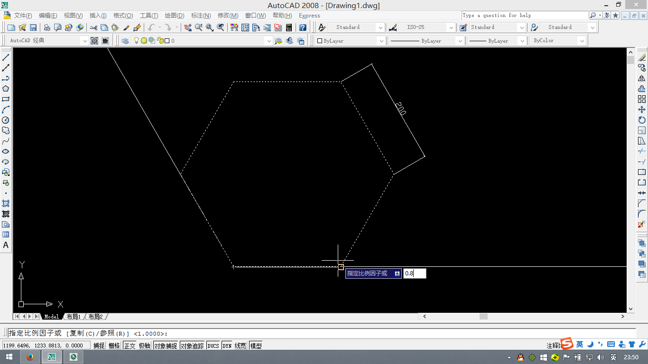Choose the Rotate modify tool

pos(642,120)
